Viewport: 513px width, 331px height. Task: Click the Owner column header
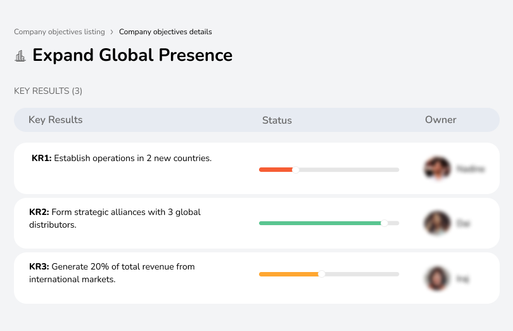(x=440, y=120)
